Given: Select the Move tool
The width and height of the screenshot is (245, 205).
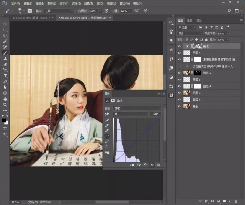Looking at the screenshot, I should click(5, 24).
